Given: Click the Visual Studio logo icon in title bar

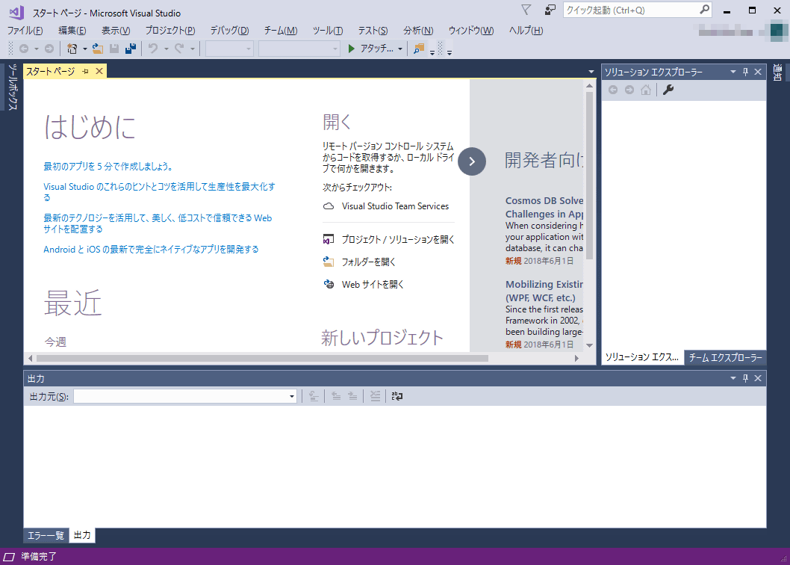Looking at the screenshot, I should tap(16, 12).
